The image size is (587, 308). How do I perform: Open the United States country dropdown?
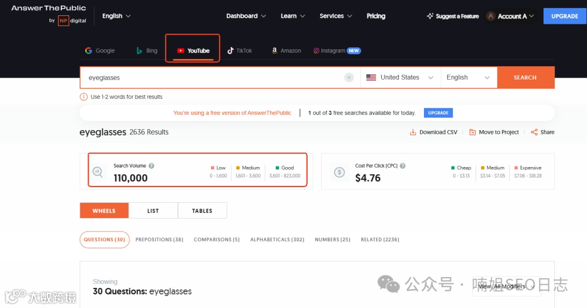pos(400,78)
